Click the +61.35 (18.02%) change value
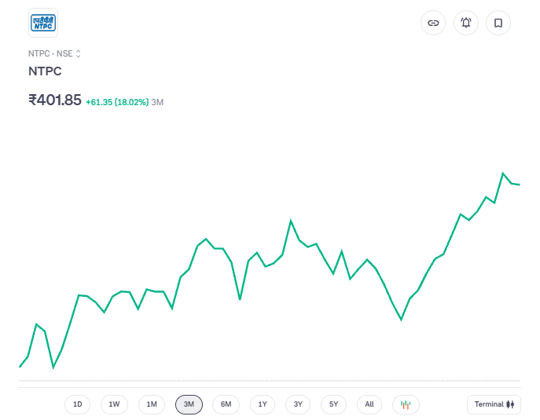Viewport: 540px width, 420px height. (x=117, y=102)
